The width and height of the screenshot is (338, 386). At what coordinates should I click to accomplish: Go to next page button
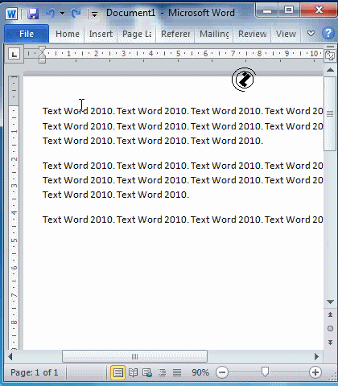(330, 343)
